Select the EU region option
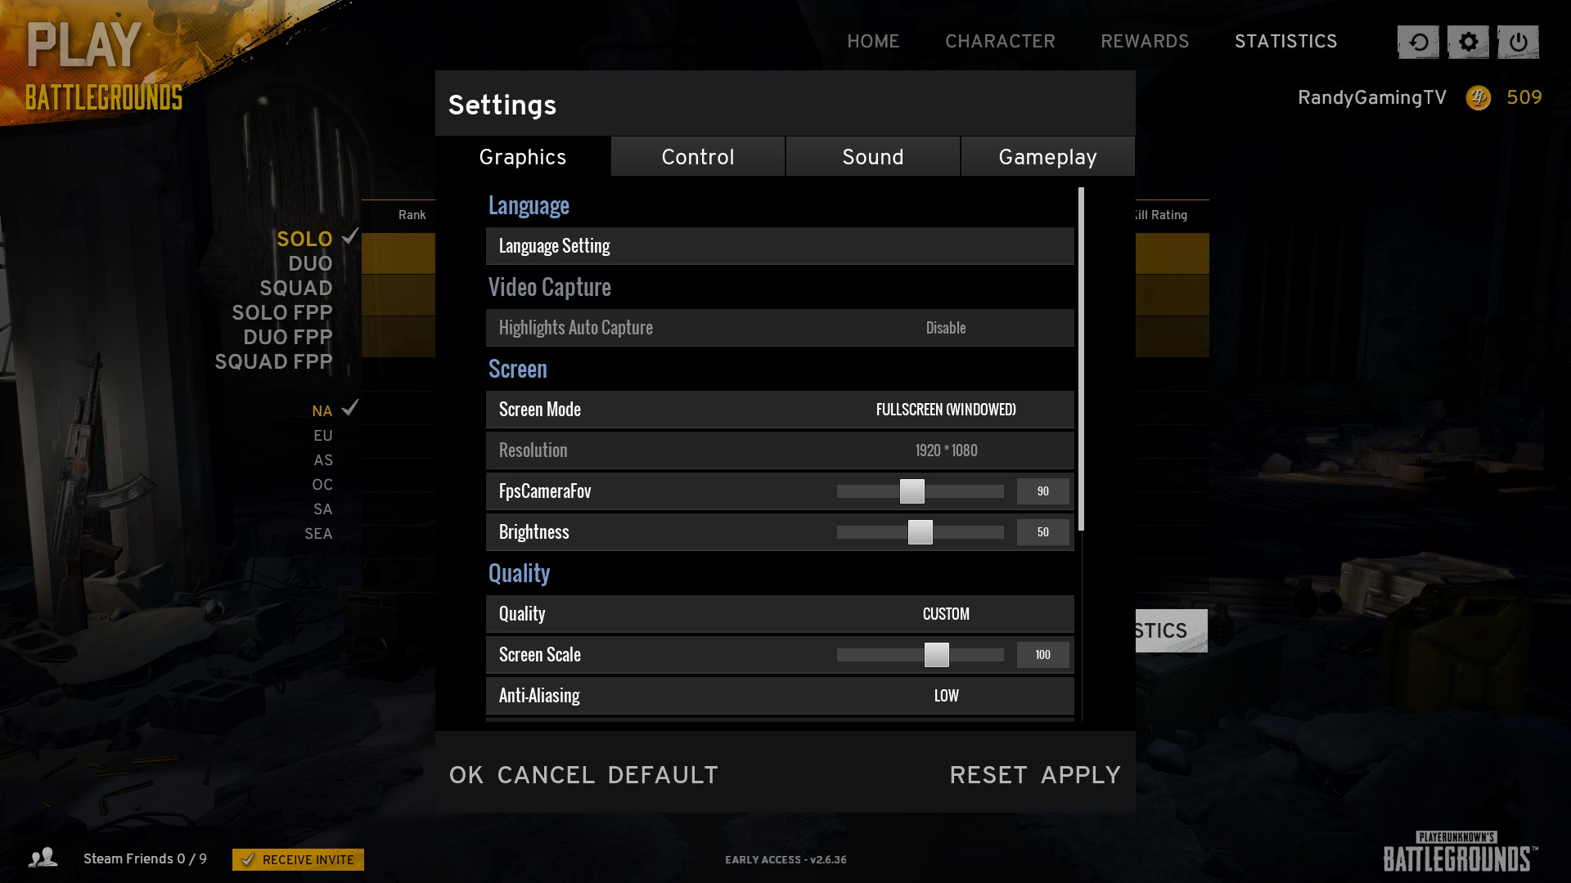 [x=322, y=436]
